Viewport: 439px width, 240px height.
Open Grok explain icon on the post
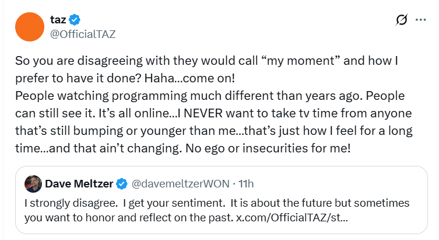coord(401,20)
